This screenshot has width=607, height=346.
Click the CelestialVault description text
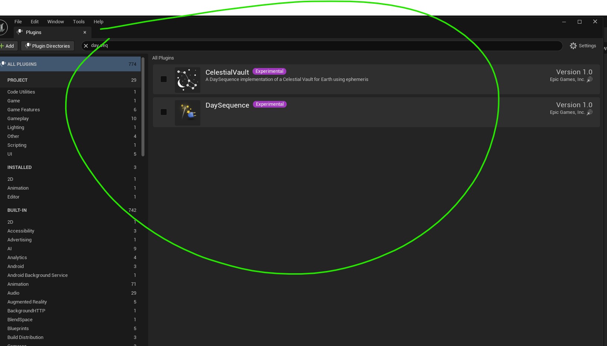point(287,79)
